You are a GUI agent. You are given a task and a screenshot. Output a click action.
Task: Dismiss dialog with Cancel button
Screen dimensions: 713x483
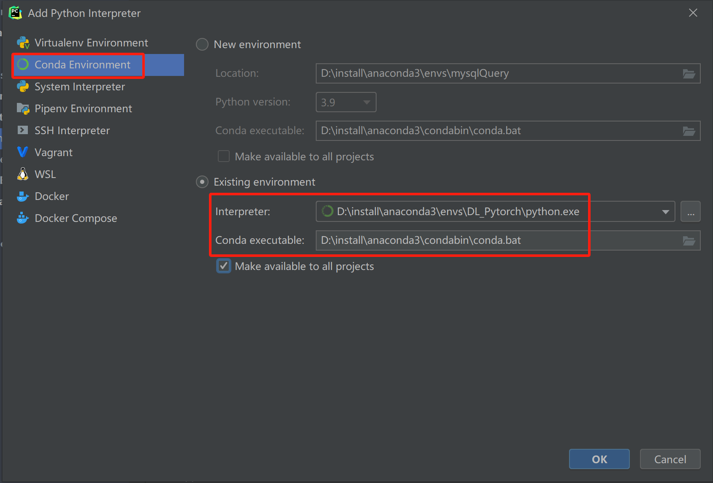pyautogui.click(x=670, y=459)
